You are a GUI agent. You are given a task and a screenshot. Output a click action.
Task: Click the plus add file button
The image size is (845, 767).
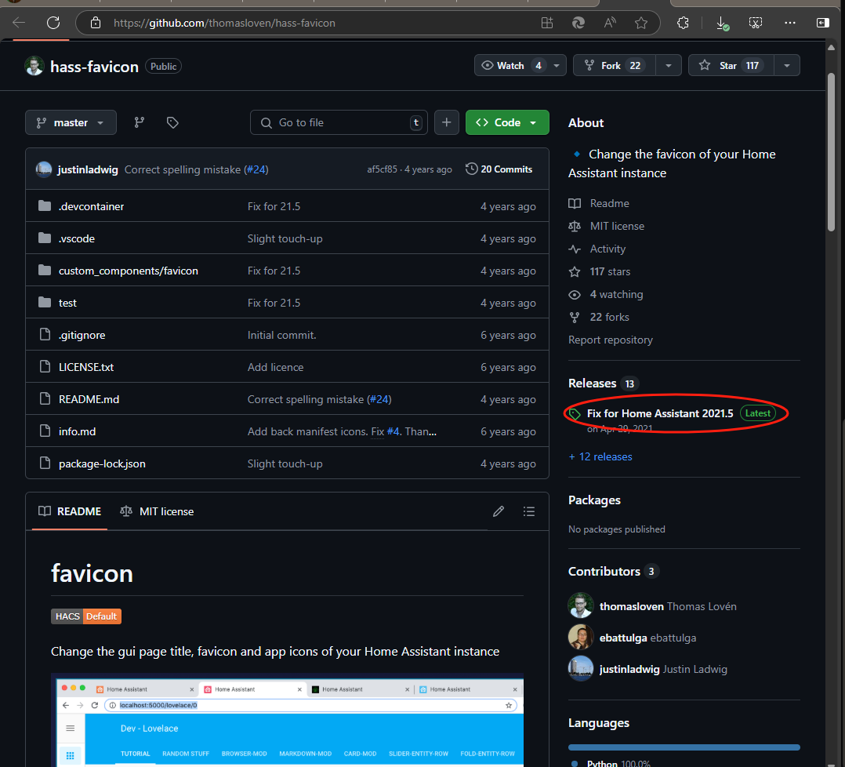tap(447, 122)
